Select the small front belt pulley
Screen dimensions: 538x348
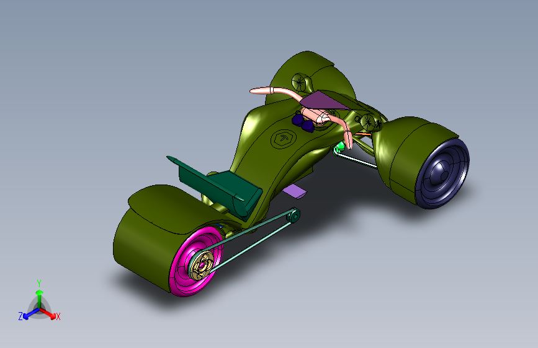[x=294, y=215]
